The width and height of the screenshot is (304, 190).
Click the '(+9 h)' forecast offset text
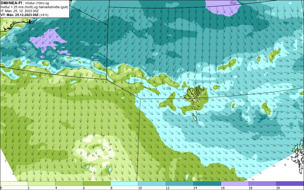click(x=44, y=15)
